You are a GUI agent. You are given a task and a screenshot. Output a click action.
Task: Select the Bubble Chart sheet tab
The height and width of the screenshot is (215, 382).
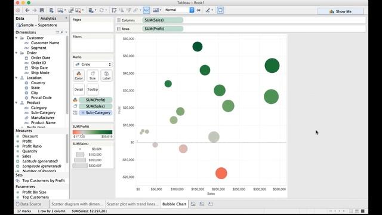(x=174, y=204)
